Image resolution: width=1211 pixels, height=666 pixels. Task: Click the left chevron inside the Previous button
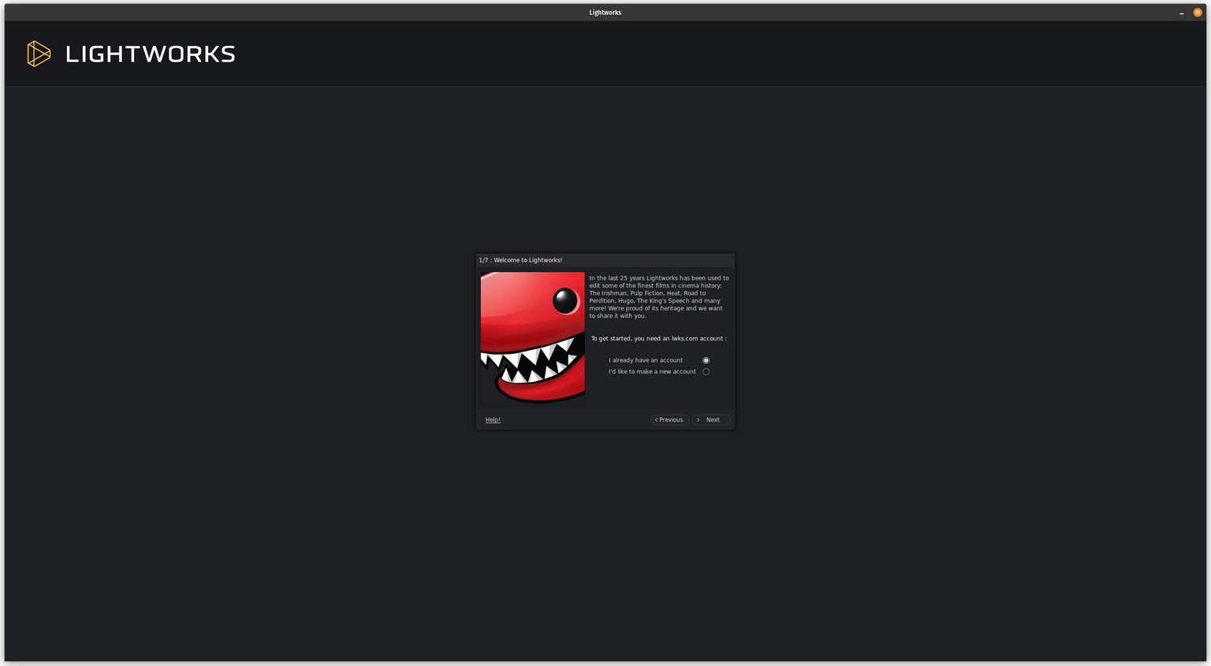click(x=655, y=419)
